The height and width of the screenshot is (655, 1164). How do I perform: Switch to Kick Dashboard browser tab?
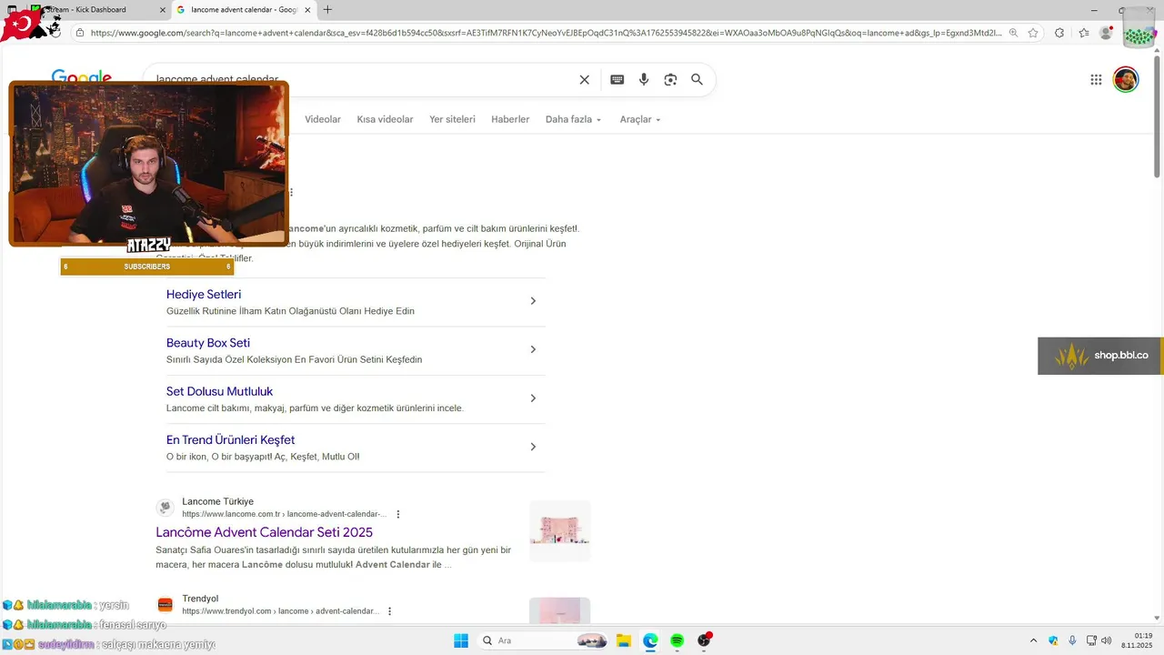click(x=98, y=10)
